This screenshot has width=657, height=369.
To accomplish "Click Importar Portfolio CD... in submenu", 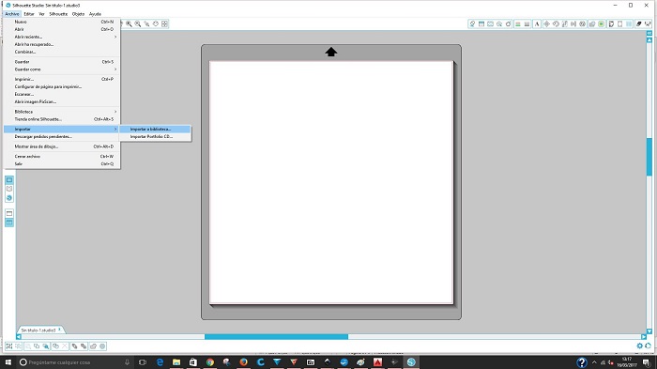I will point(156,137).
